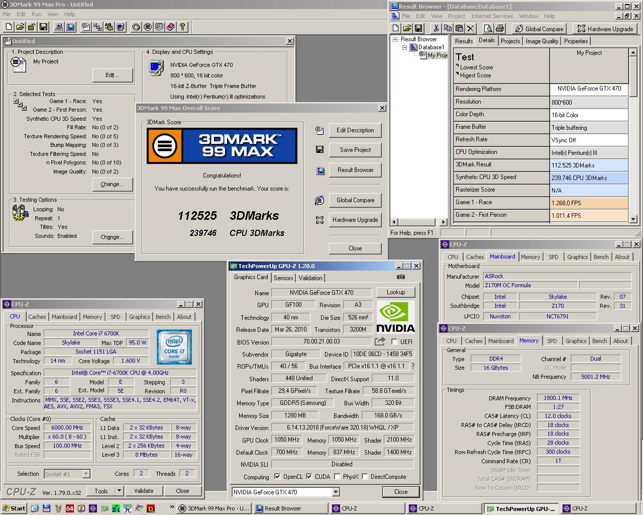Click the yellow question mark help icon

coord(182,27)
